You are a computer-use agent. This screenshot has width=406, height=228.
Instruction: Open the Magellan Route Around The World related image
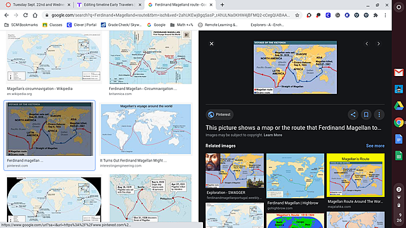tap(355, 175)
